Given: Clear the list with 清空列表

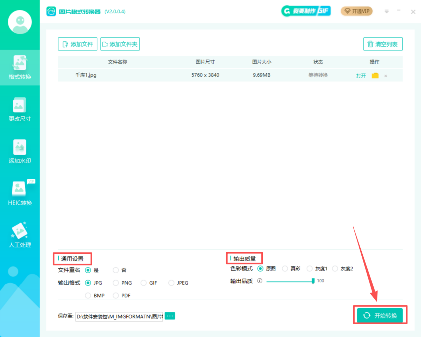Looking at the screenshot, I should pos(383,44).
